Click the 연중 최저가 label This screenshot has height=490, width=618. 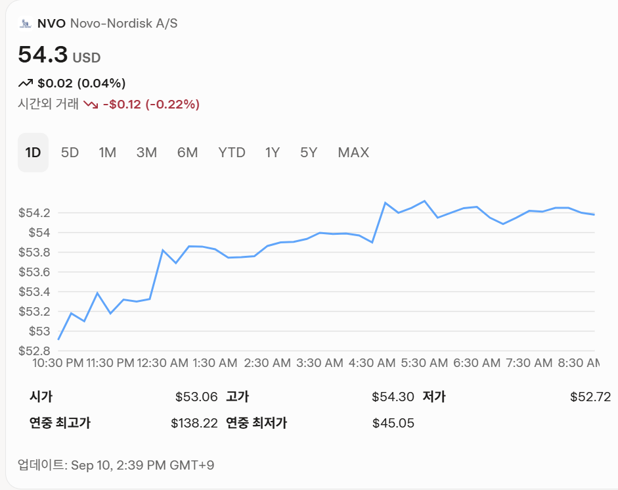click(x=256, y=423)
